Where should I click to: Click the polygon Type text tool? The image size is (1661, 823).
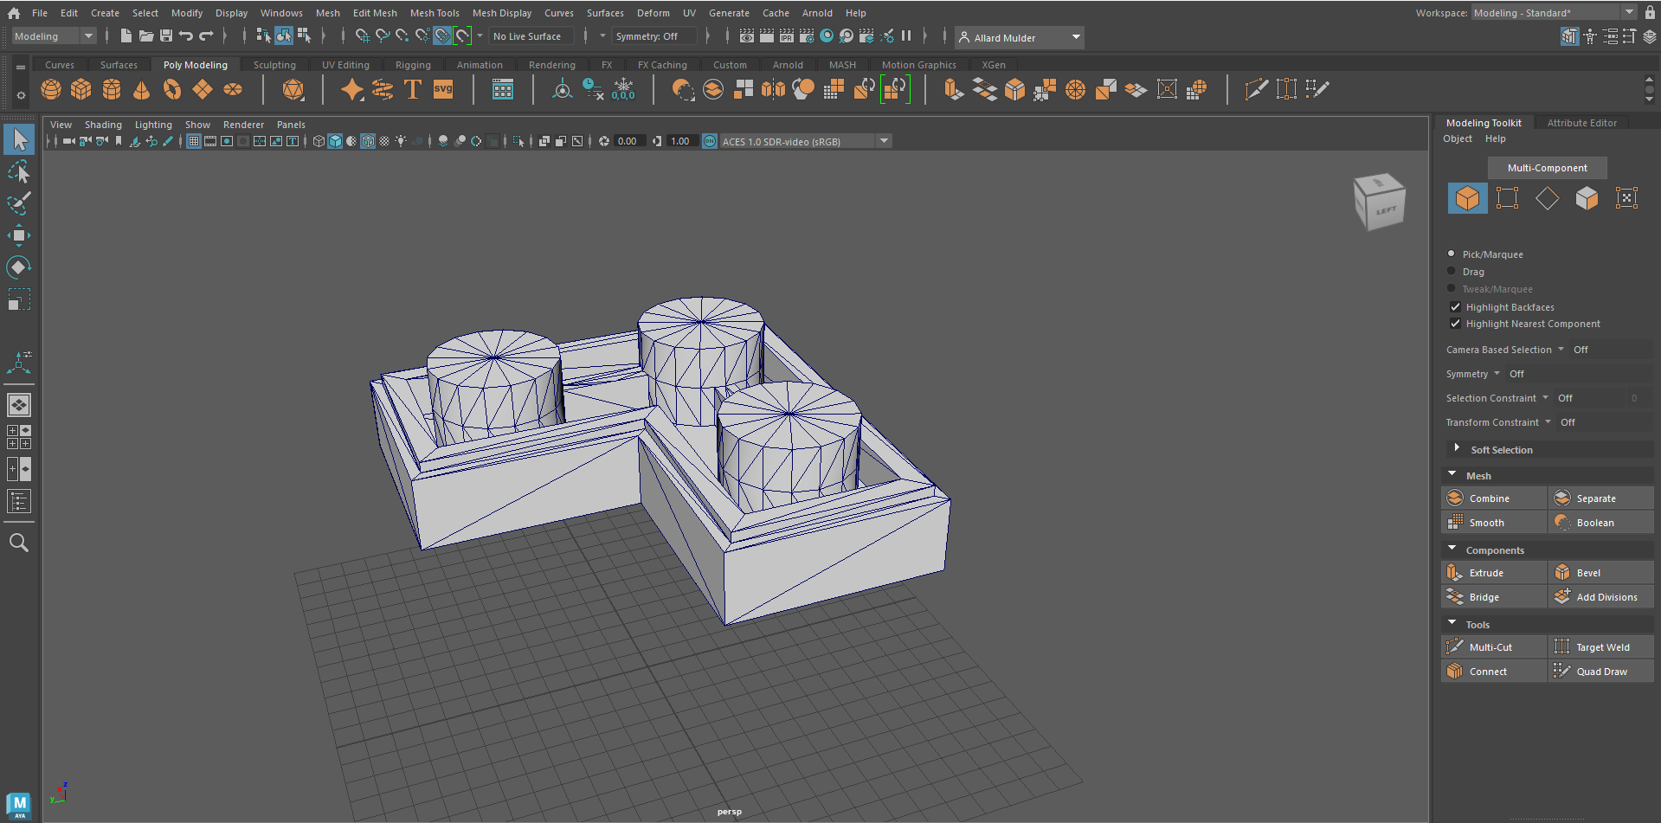(x=413, y=89)
